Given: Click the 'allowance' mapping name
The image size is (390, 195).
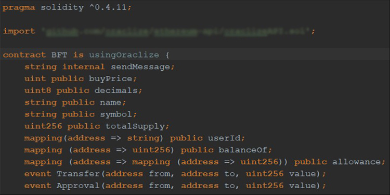Looking at the screenshot, I should [x=356, y=162].
